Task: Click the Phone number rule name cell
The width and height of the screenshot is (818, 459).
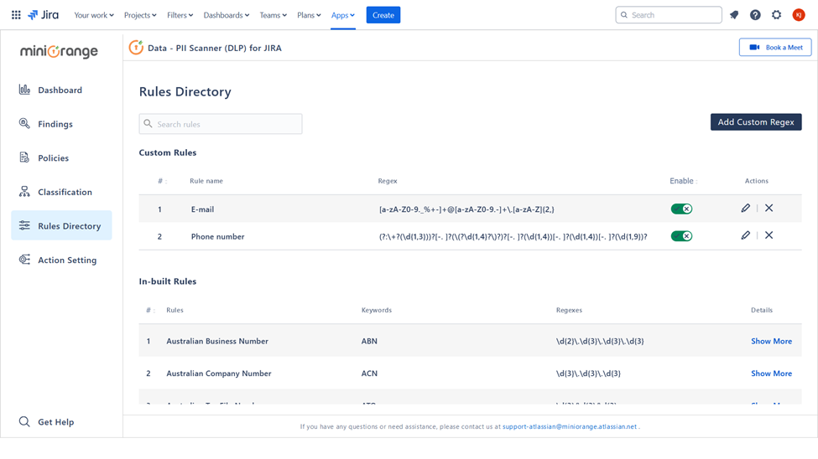Action: 217,236
